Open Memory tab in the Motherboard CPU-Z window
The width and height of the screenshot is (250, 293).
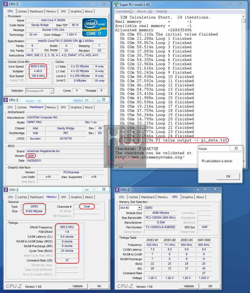click(51, 107)
